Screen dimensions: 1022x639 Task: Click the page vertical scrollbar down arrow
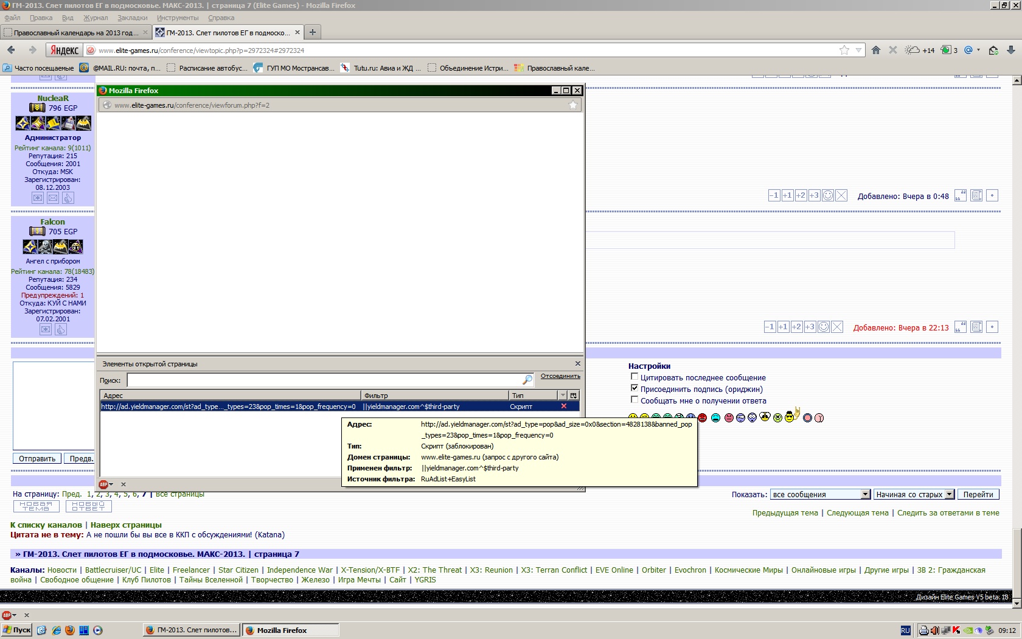(x=1017, y=603)
